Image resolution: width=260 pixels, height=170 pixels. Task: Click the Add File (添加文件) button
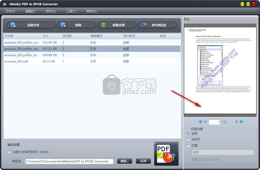tap(31, 25)
